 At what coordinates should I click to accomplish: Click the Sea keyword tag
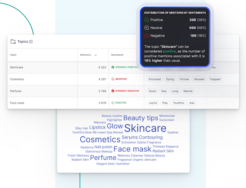point(164,91)
